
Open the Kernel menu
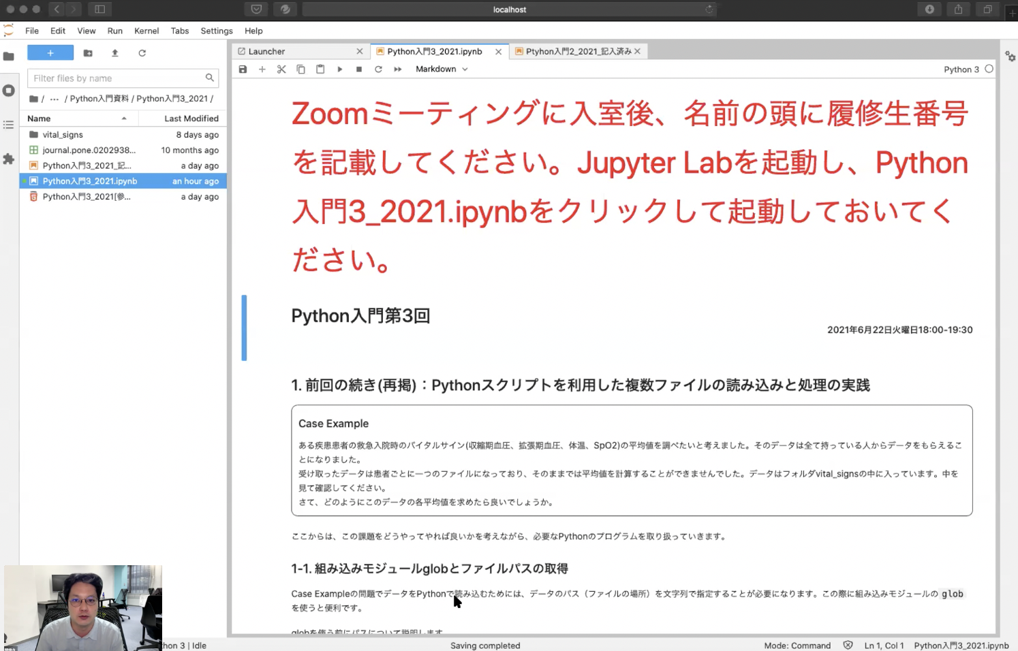pos(146,31)
